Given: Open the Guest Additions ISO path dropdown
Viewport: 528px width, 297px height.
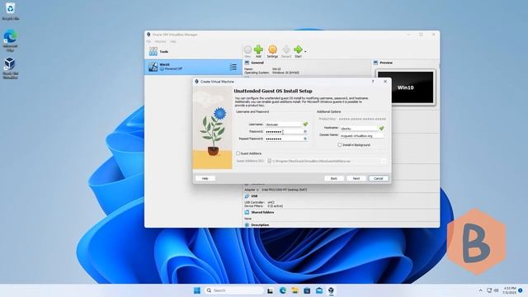Looking at the screenshot, I should (x=383, y=162).
